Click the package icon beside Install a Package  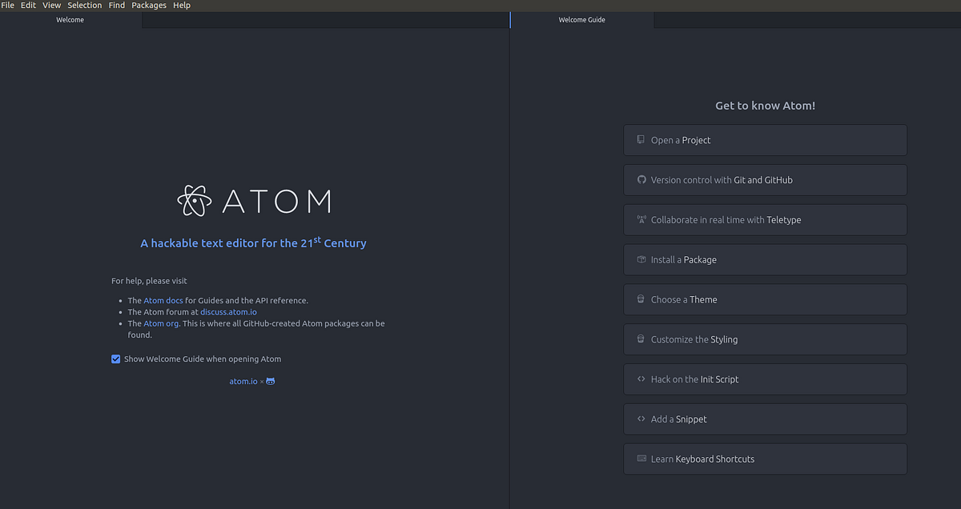tap(641, 259)
